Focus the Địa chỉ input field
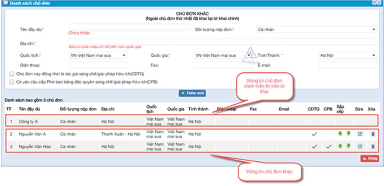 222,41
